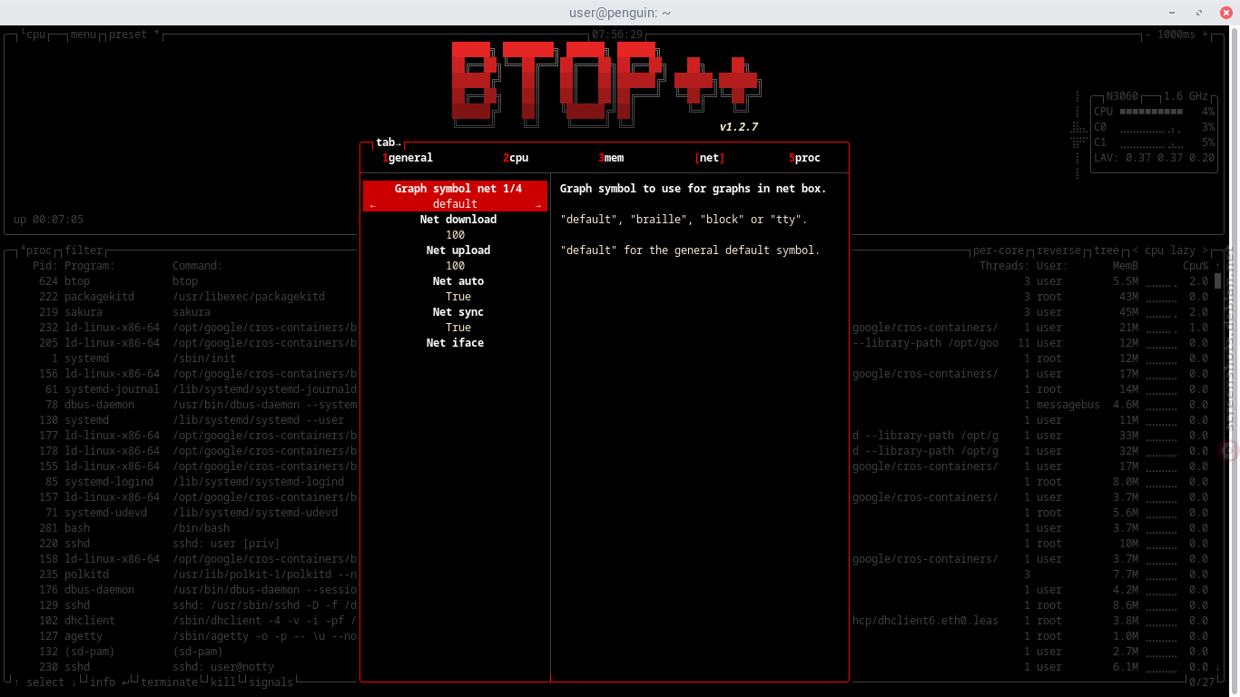Screen dimensions: 1240x697
Task: Select the Net auto option label
Action: click(x=458, y=281)
